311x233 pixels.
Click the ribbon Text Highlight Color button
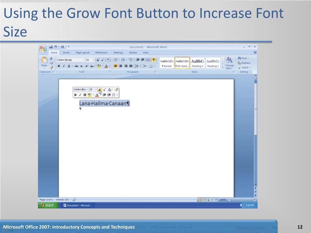(x=99, y=66)
